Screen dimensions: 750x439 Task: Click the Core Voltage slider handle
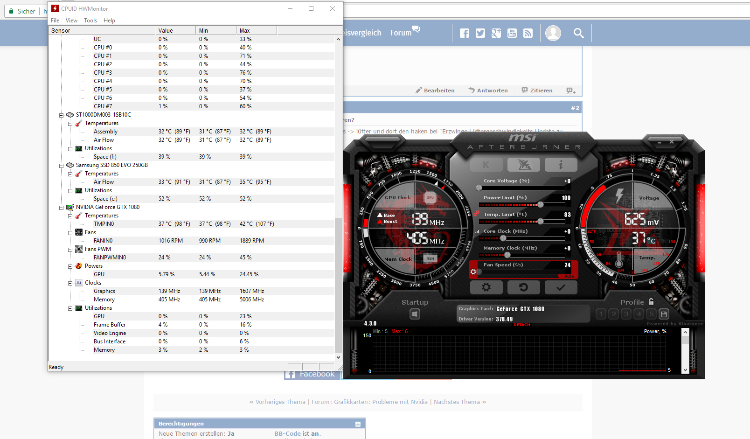pyautogui.click(x=479, y=188)
